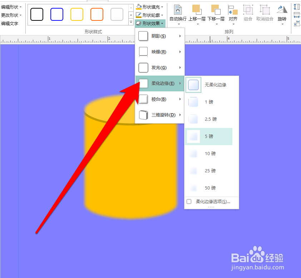Click the 3-D Rotation (三维旋转) preview icon
This screenshot has height=278, width=301.
pyautogui.click(x=143, y=115)
